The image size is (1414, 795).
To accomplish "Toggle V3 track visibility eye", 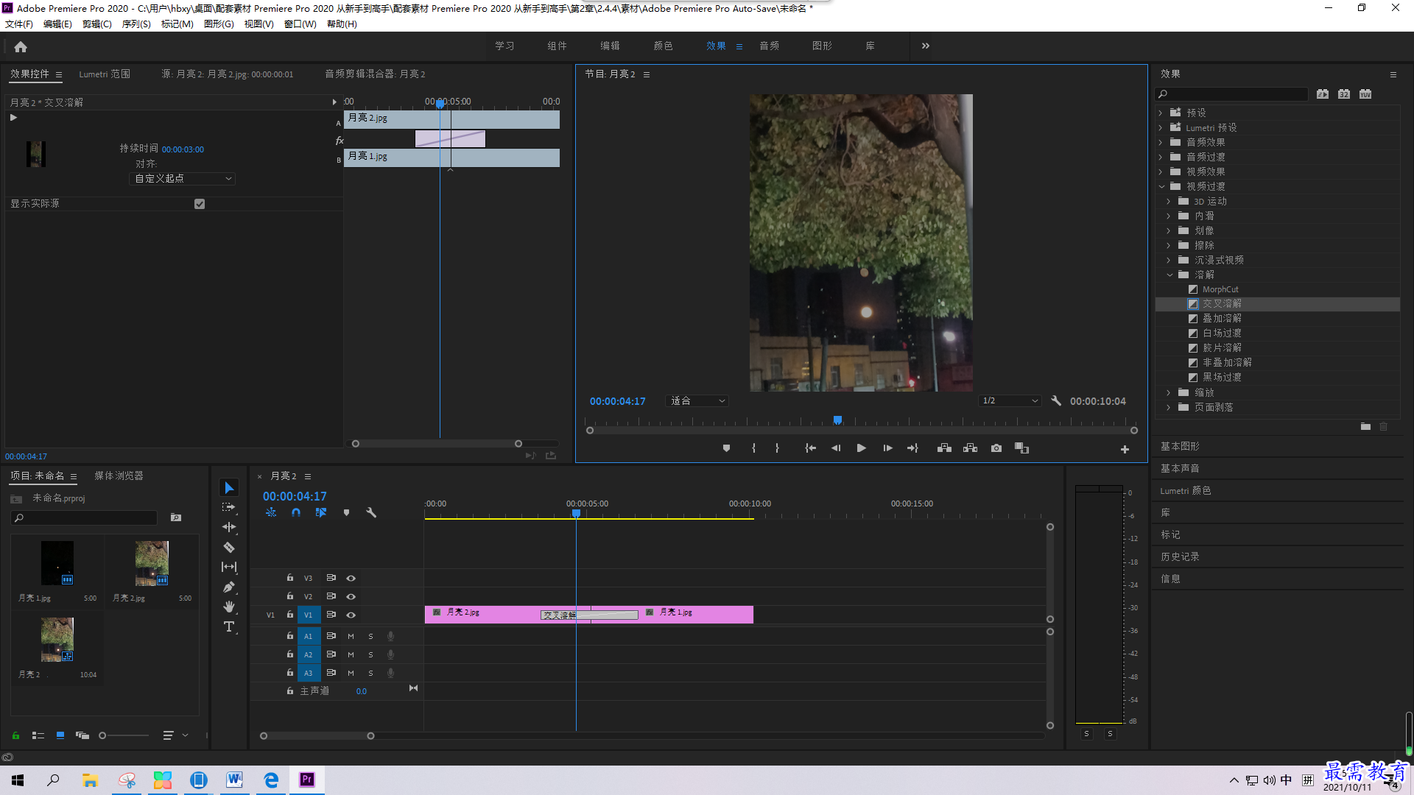I will [351, 579].
